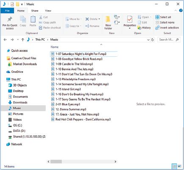184x170 pixels.
Task: Open Help question mark icon
Action: pyautogui.click(x=181, y=11)
